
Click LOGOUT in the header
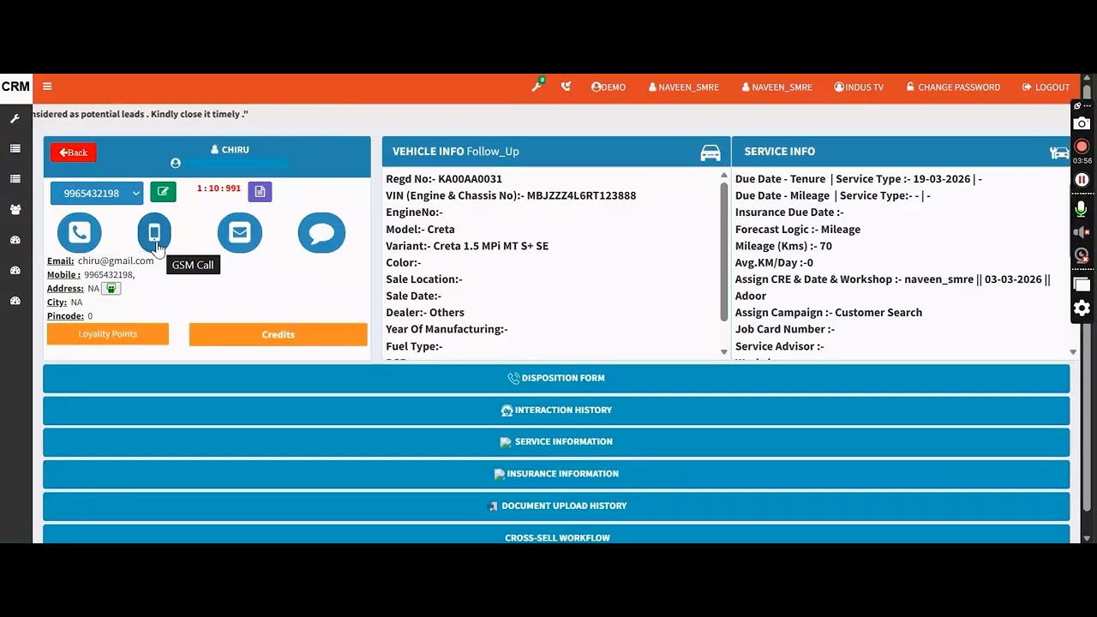click(x=1046, y=87)
